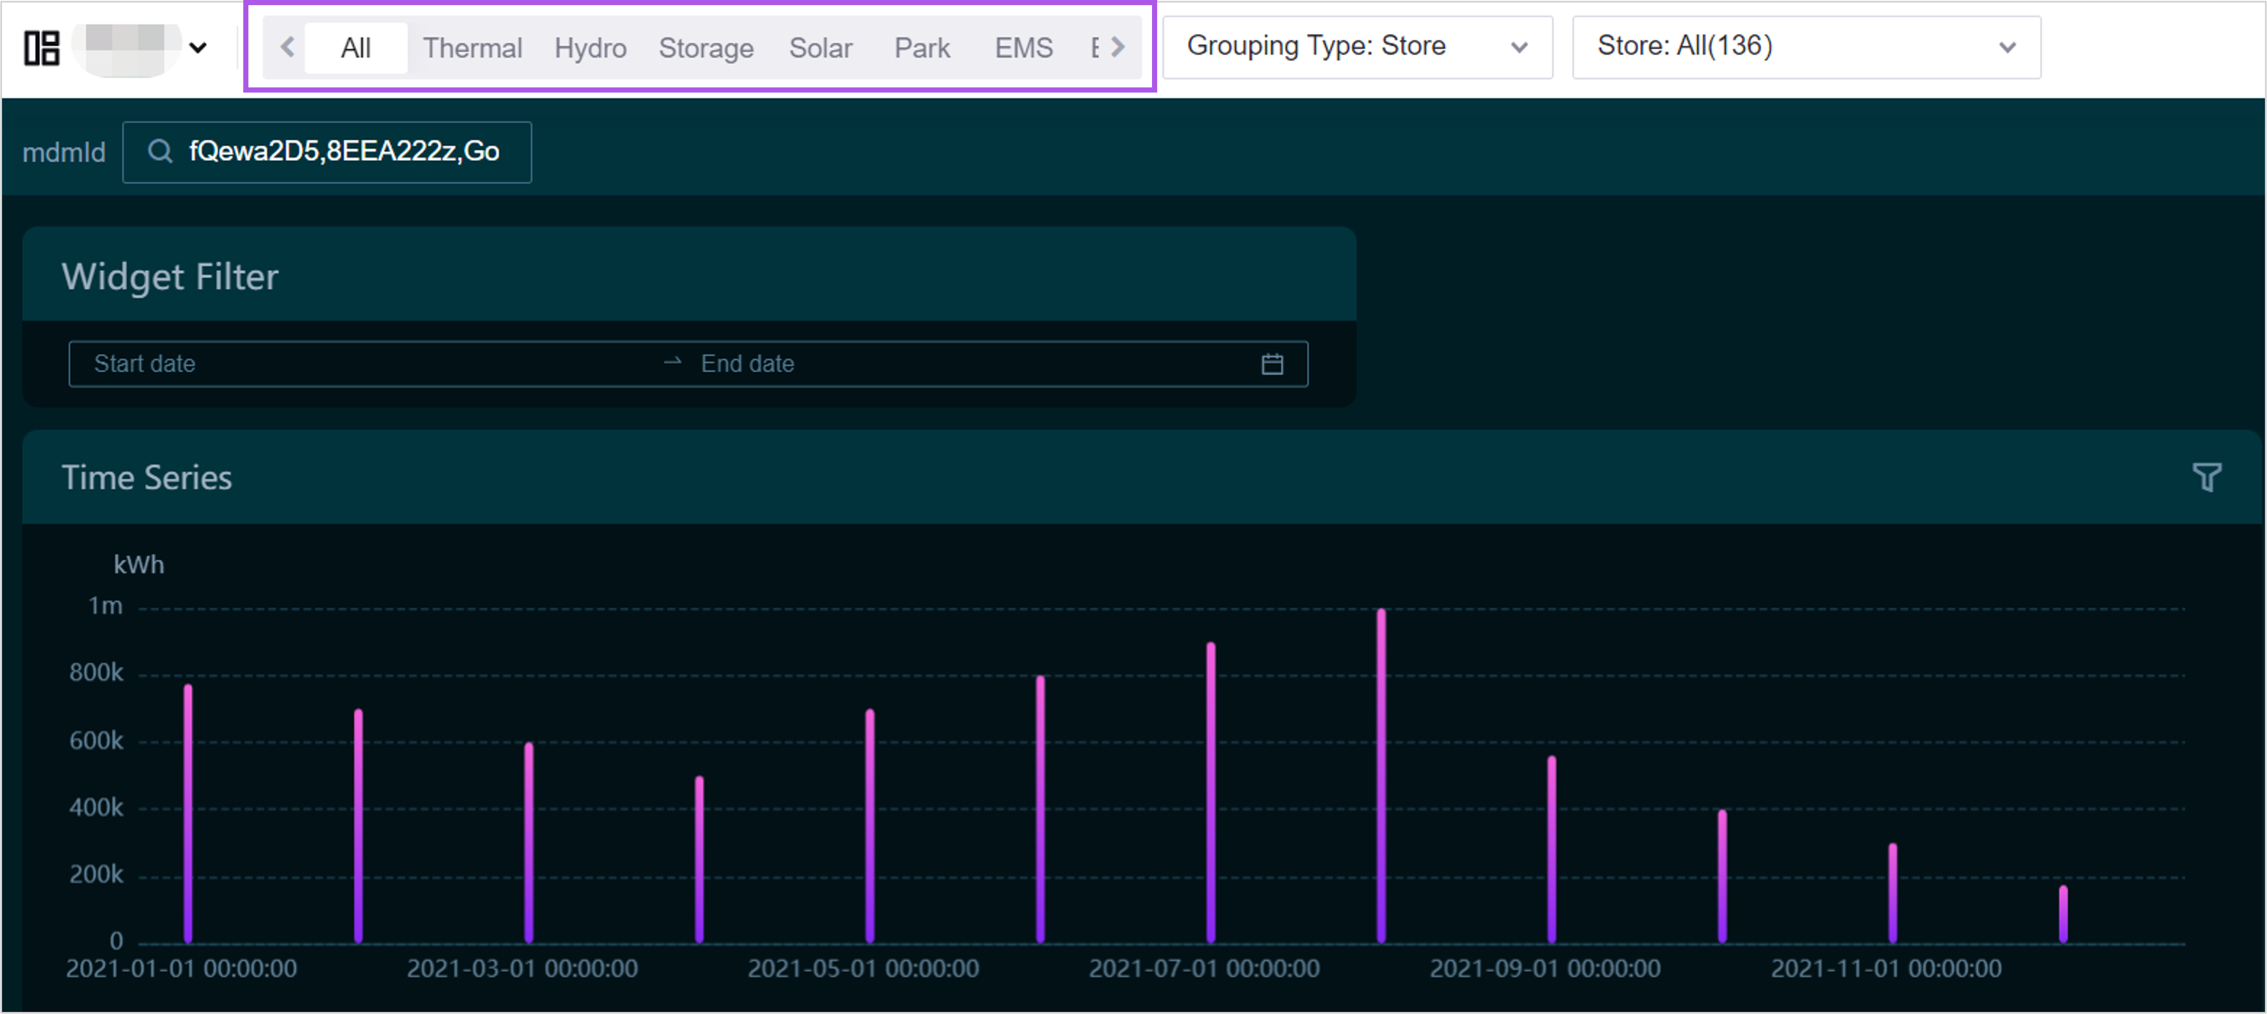This screenshot has width=2267, height=1014.
Task: Select the EMS tab
Action: pos(1022,47)
